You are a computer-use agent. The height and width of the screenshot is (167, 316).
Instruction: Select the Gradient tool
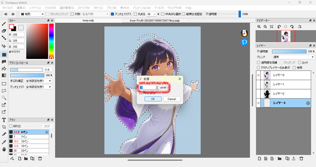(4, 75)
